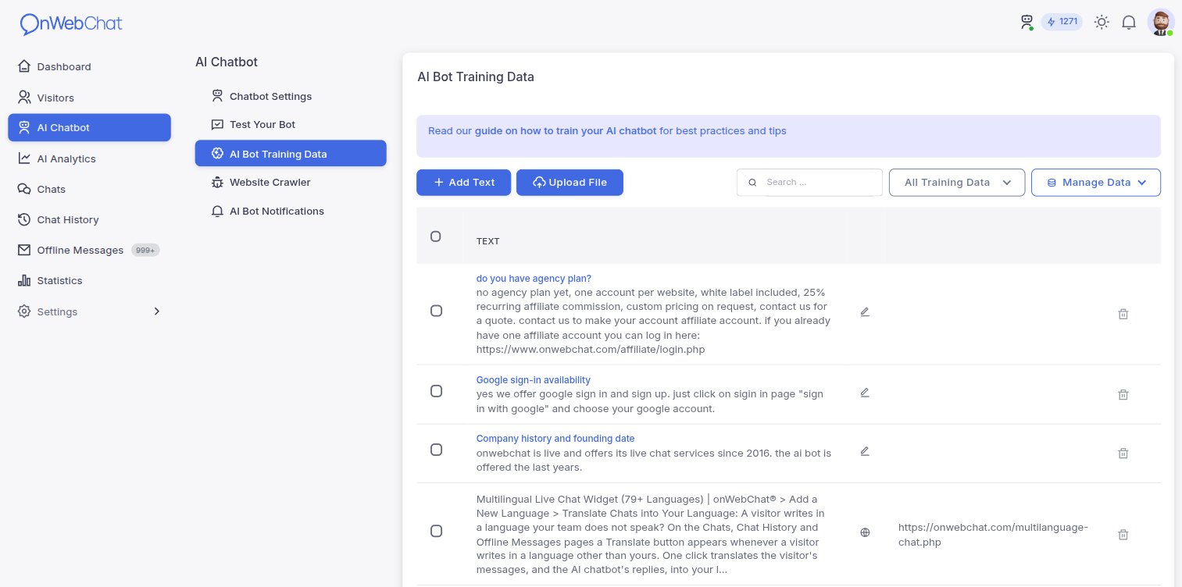Expand the Settings menu chevron
Image resolution: width=1182 pixels, height=587 pixels.
click(156, 311)
